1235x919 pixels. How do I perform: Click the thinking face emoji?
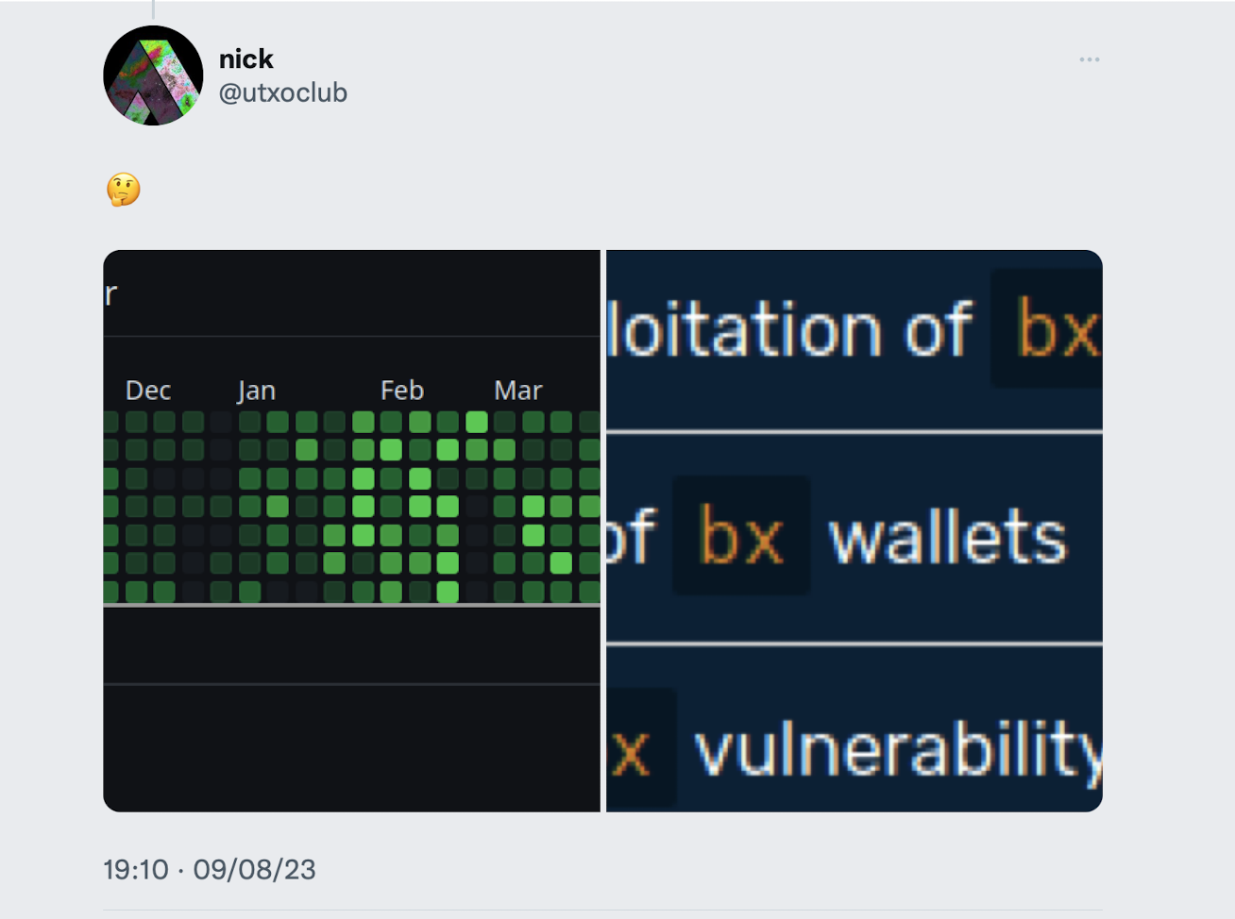pos(124,190)
